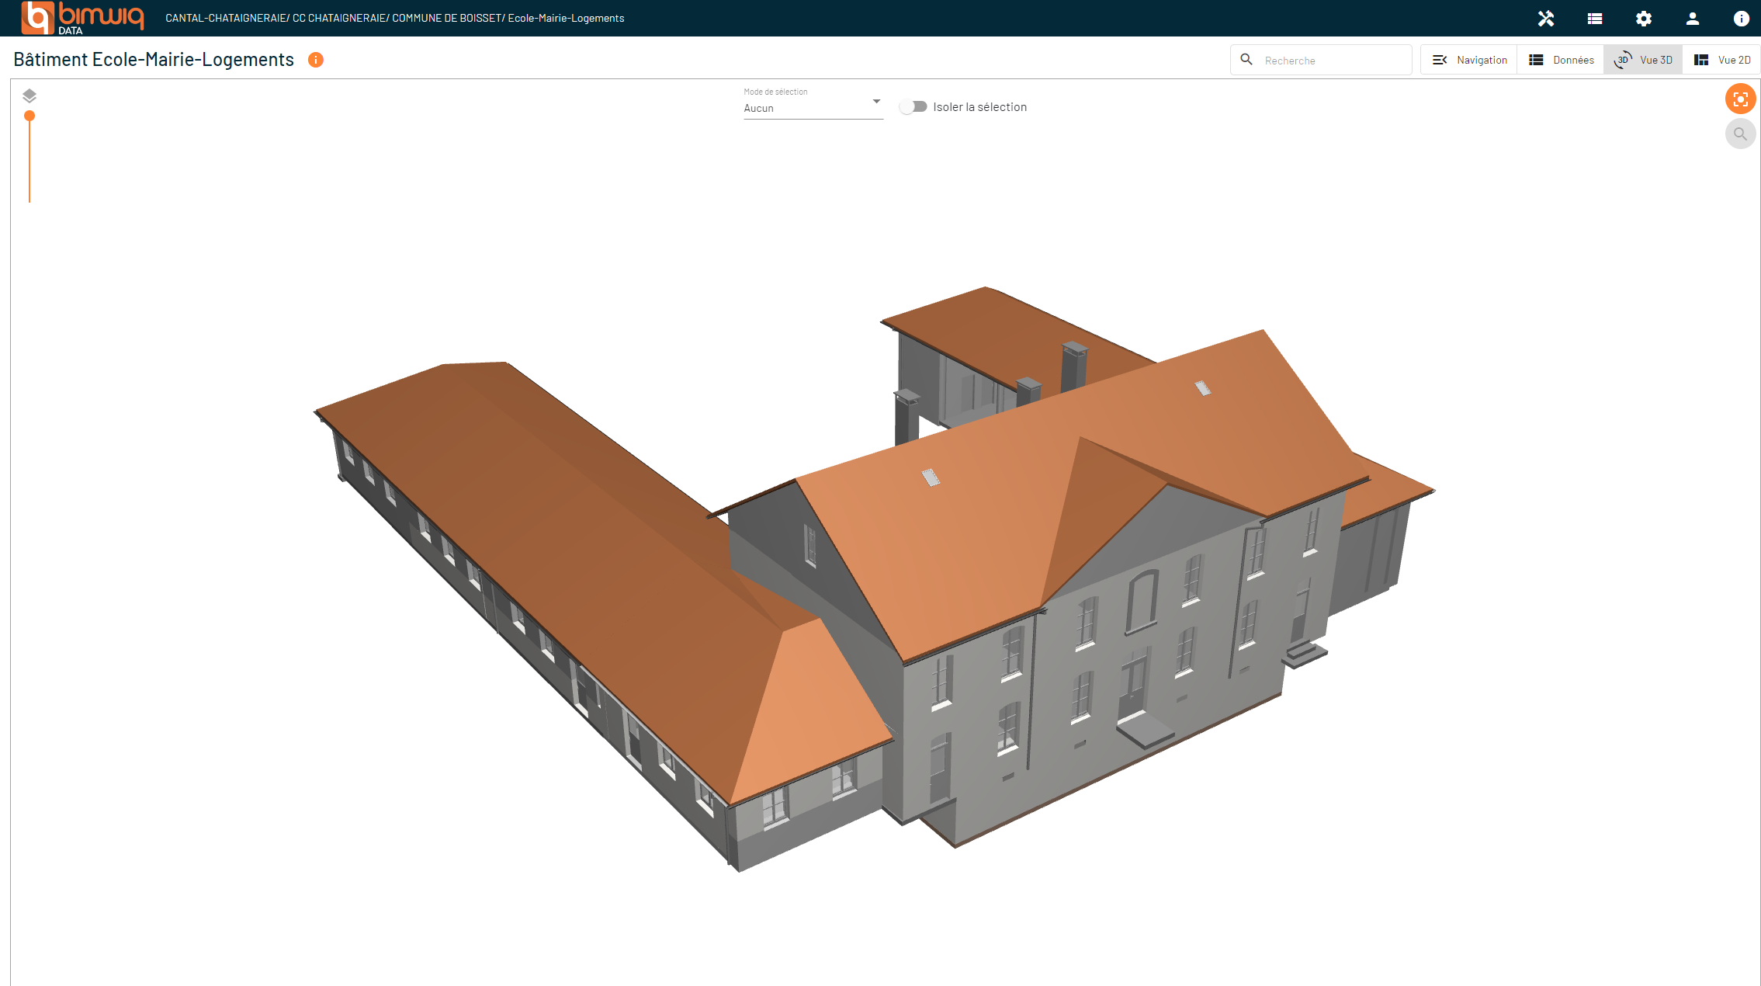Image resolution: width=1761 pixels, height=986 pixels.
Task: Expand the Données panel
Action: pyautogui.click(x=1564, y=58)
